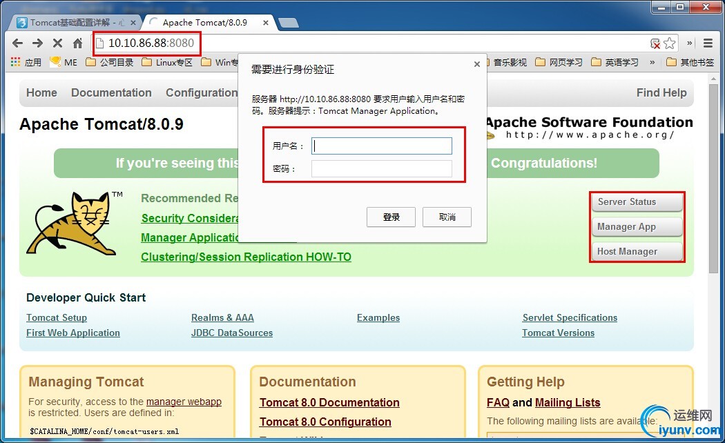Stop loading the page
Image resolution: width=725 pixels, height=443 pixels.
(57, 43)
